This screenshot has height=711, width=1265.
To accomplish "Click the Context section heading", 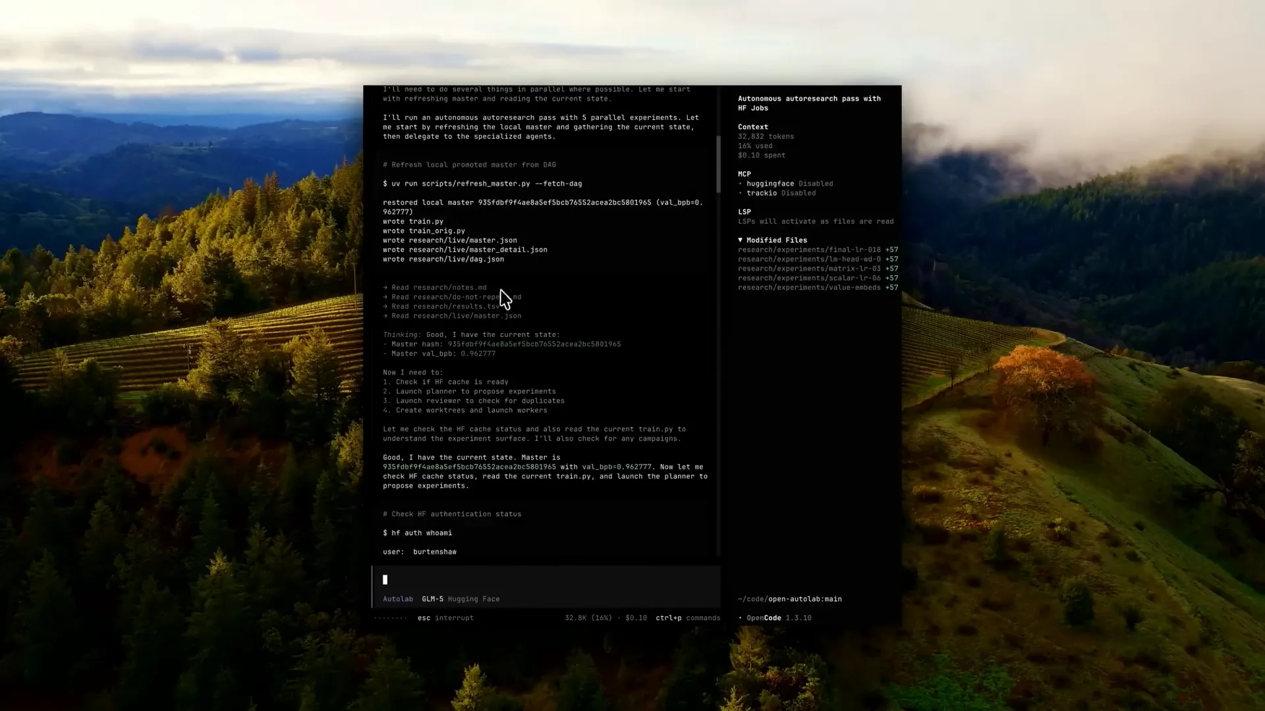I will (x=753, y=127).
